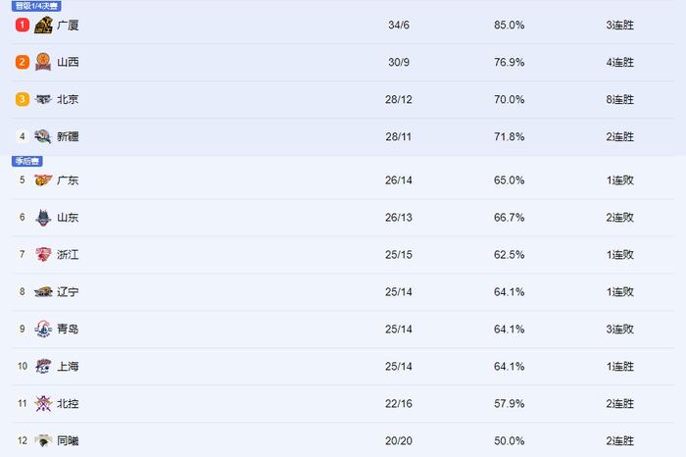Open the 上海 team logo
The width and height of the screenshot is (686, 457).
(43, 366)
